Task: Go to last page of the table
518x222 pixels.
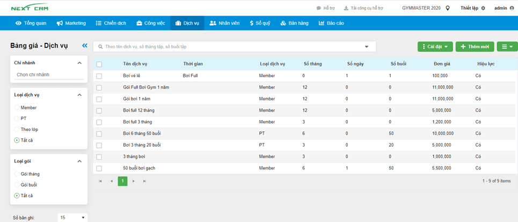Action: [144, 181]
